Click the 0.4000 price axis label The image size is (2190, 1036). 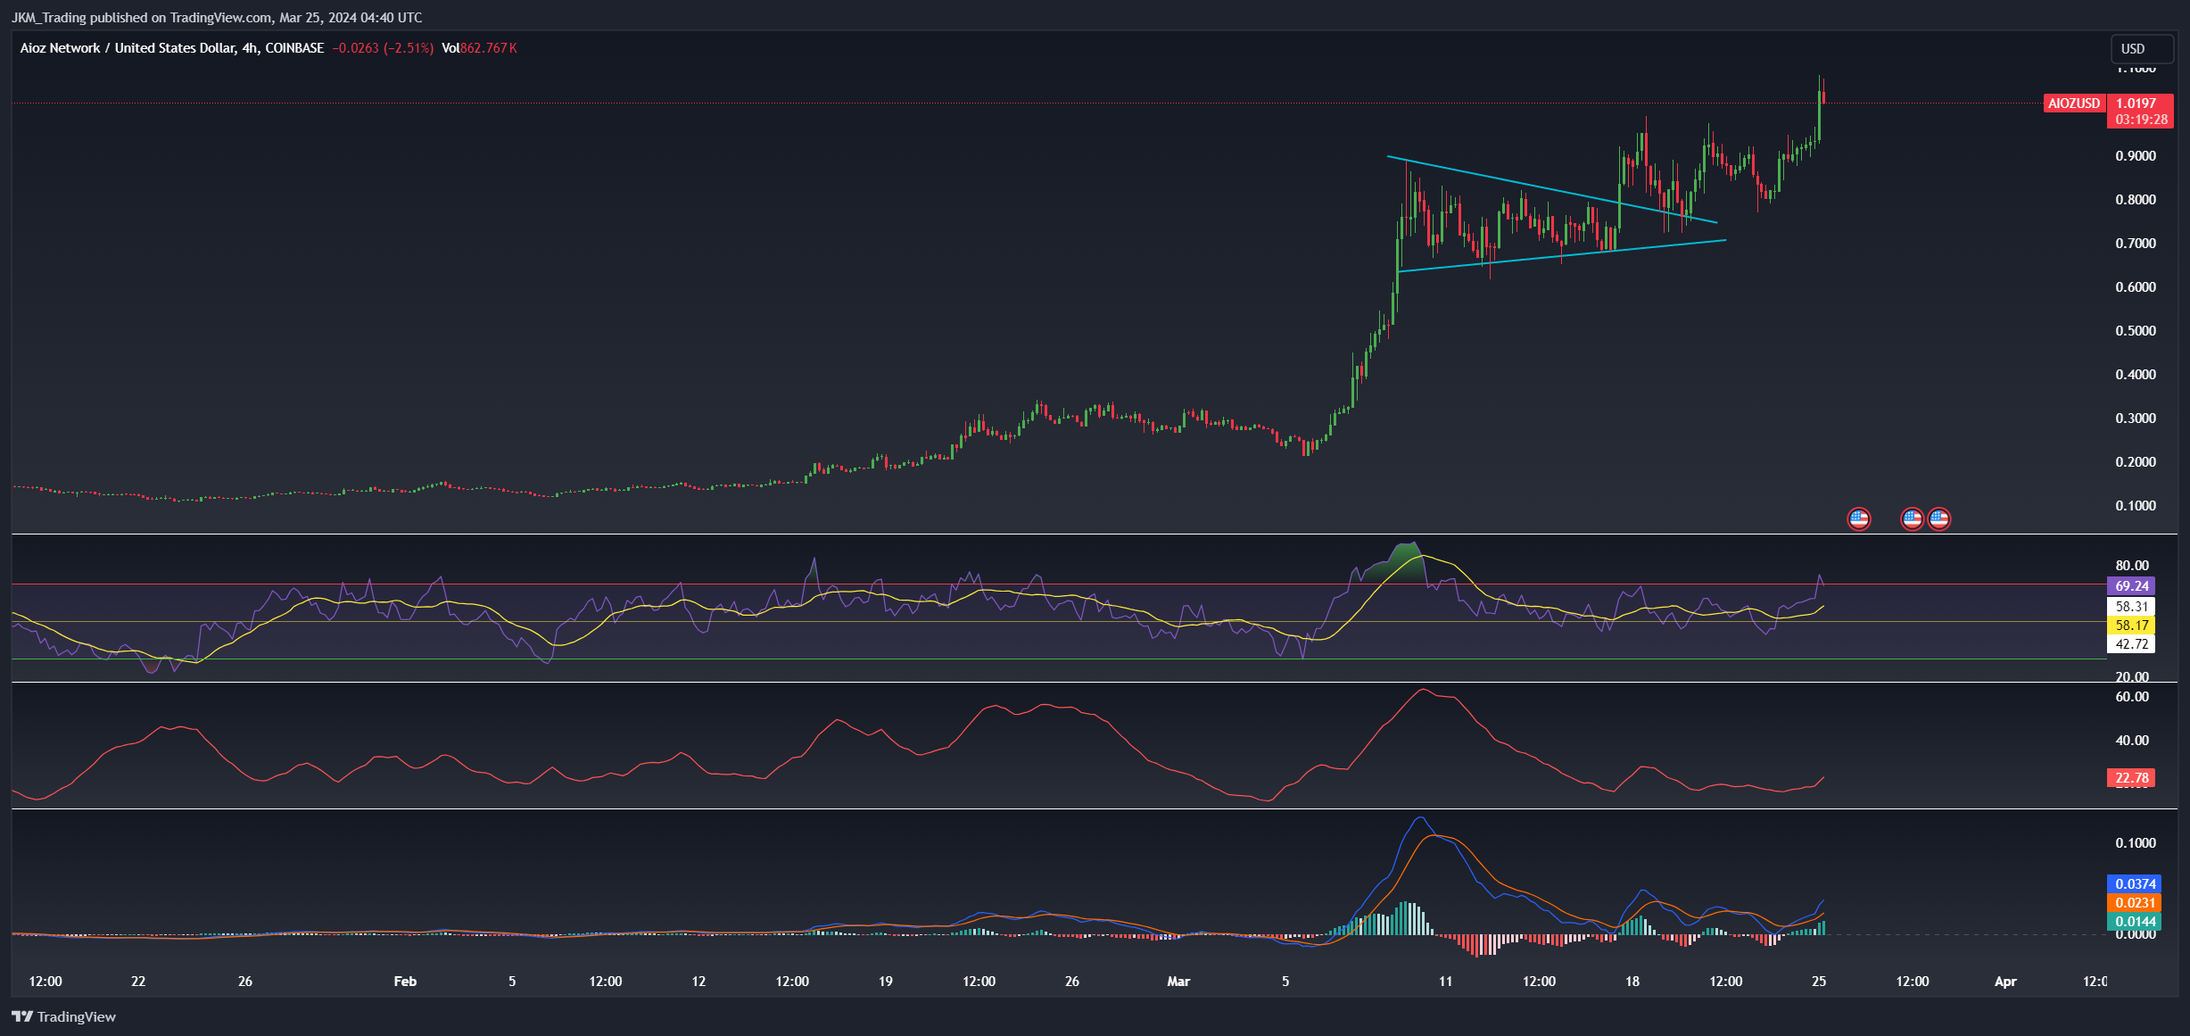[2136, 375]
